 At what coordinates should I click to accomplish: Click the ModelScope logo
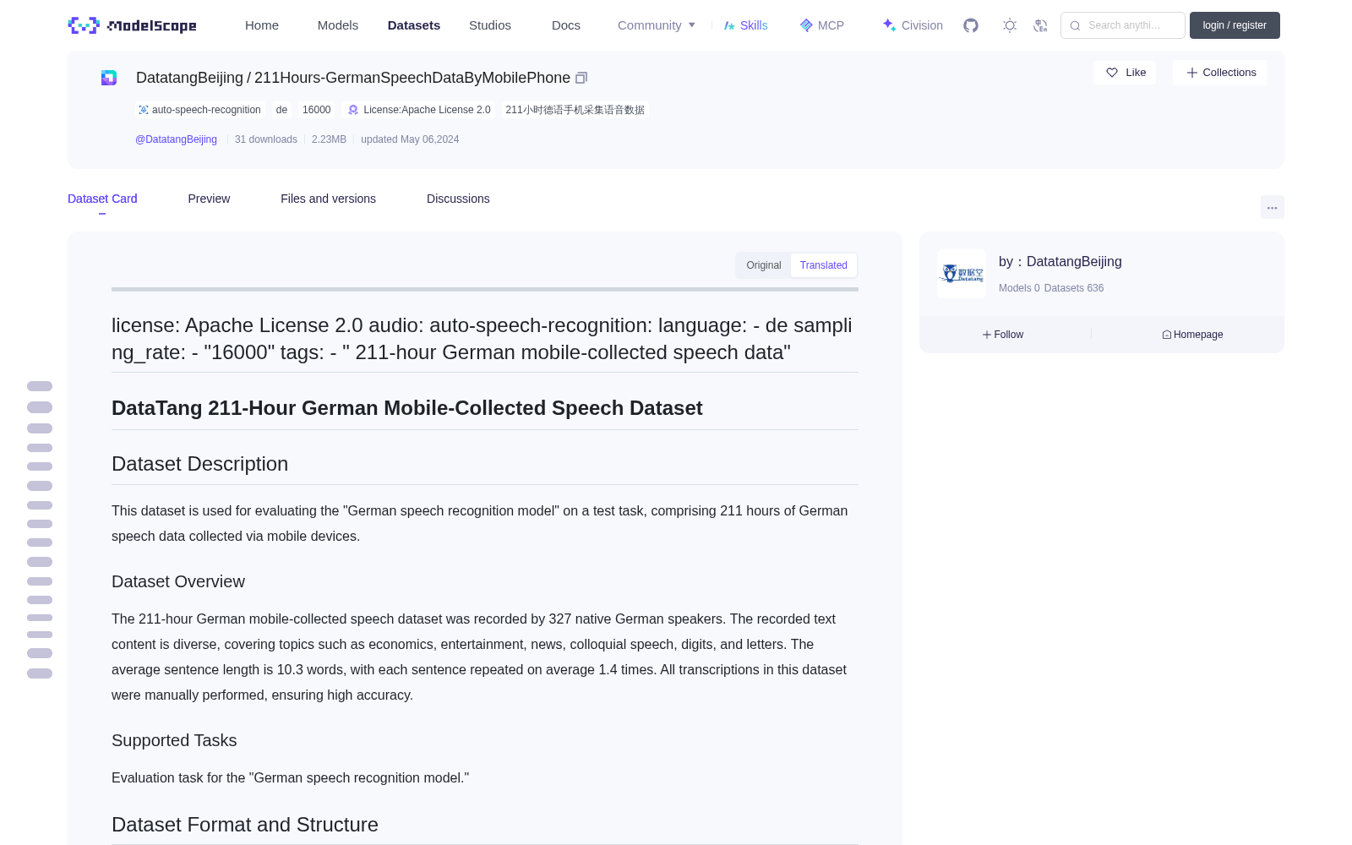pos(133,25)
